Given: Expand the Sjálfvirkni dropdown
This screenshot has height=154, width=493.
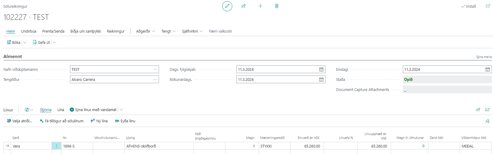Looking at the screenshot, I should click(x=192, y=31).
